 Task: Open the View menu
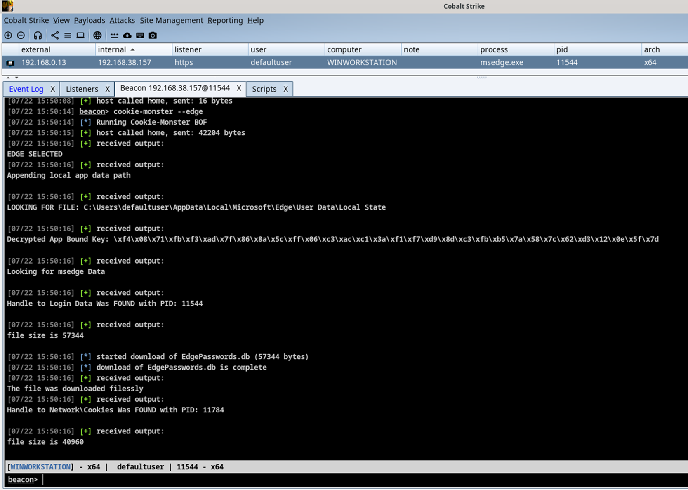(x=61, y=20)
